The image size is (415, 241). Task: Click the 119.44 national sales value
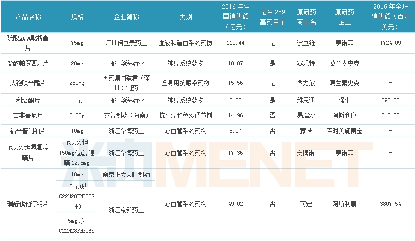pos(236,43)
